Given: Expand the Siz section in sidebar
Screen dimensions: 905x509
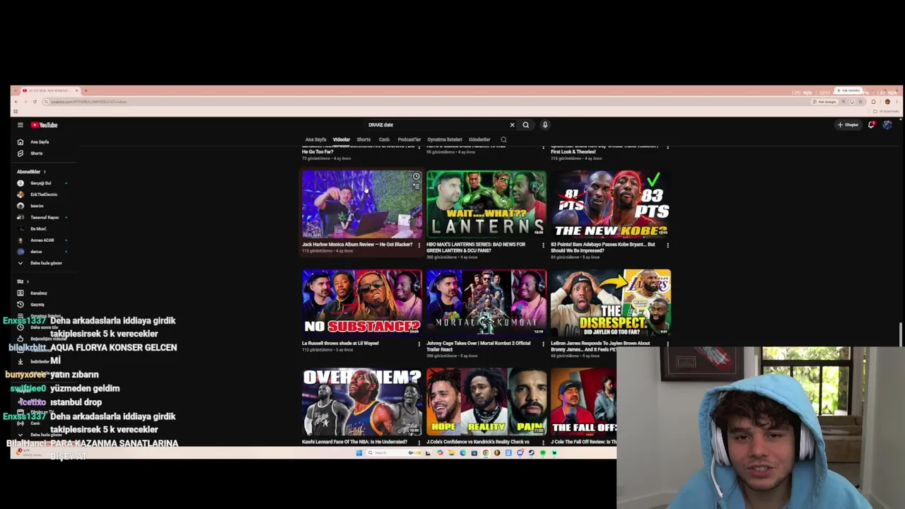Looking at the screenshot, I should [x=23, y=281].
